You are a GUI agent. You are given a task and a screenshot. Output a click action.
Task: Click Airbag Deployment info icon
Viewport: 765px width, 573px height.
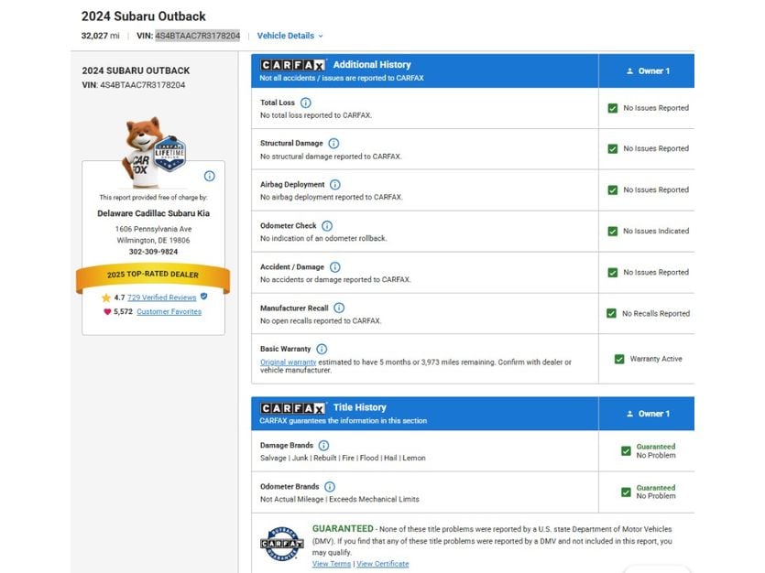pyautogui.click(x=335, y=185)
